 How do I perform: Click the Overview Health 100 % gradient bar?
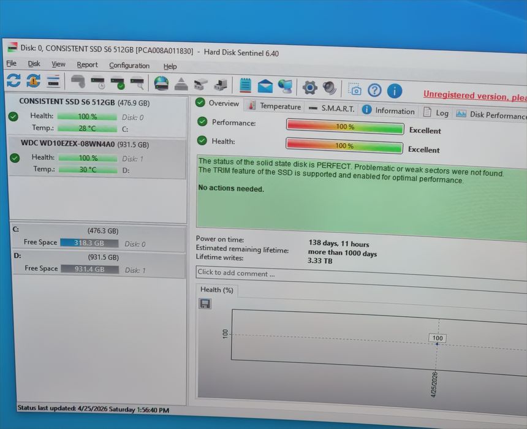[344, 145]
